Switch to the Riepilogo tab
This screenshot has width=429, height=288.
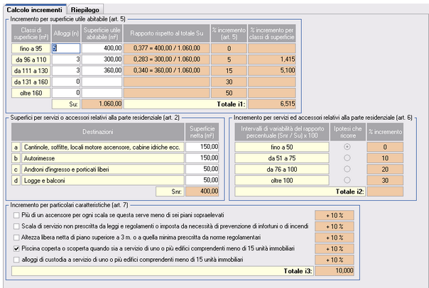point(85,10)
